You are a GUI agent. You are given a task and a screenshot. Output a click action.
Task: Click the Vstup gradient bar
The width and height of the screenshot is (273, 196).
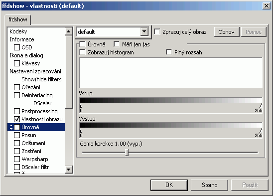pos(171,100)
